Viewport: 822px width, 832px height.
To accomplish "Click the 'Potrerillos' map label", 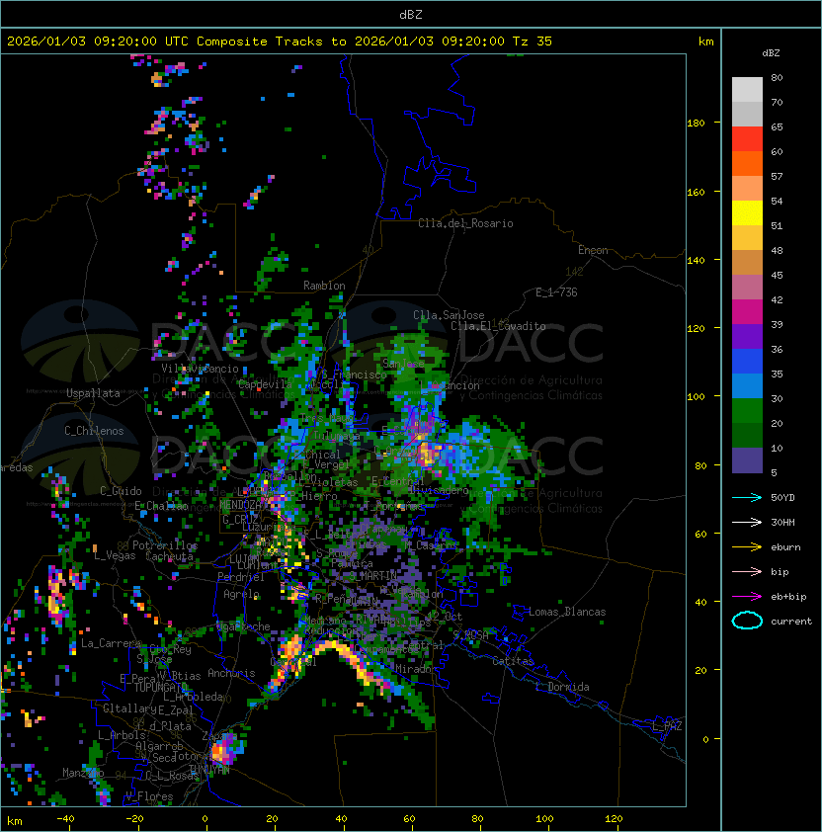I will click(x=165, y=544).
